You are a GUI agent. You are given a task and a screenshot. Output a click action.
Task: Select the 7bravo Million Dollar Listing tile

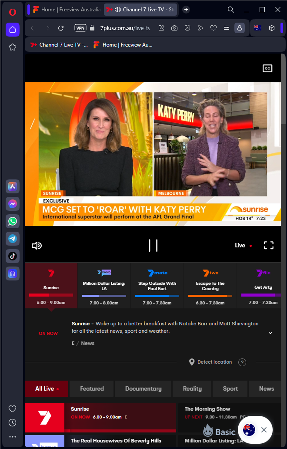pos(104,286)
